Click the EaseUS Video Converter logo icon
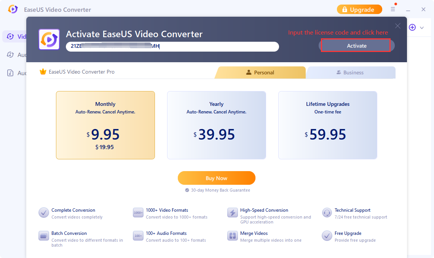Image resolution: width=434 pixels, height=258 pixels. pyautogui.click(x=13, y=9)
